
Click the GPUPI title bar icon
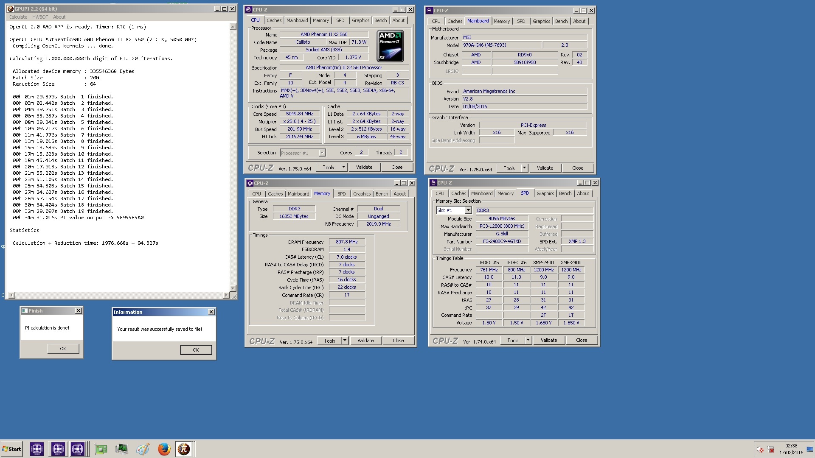(x=11, y=9)
